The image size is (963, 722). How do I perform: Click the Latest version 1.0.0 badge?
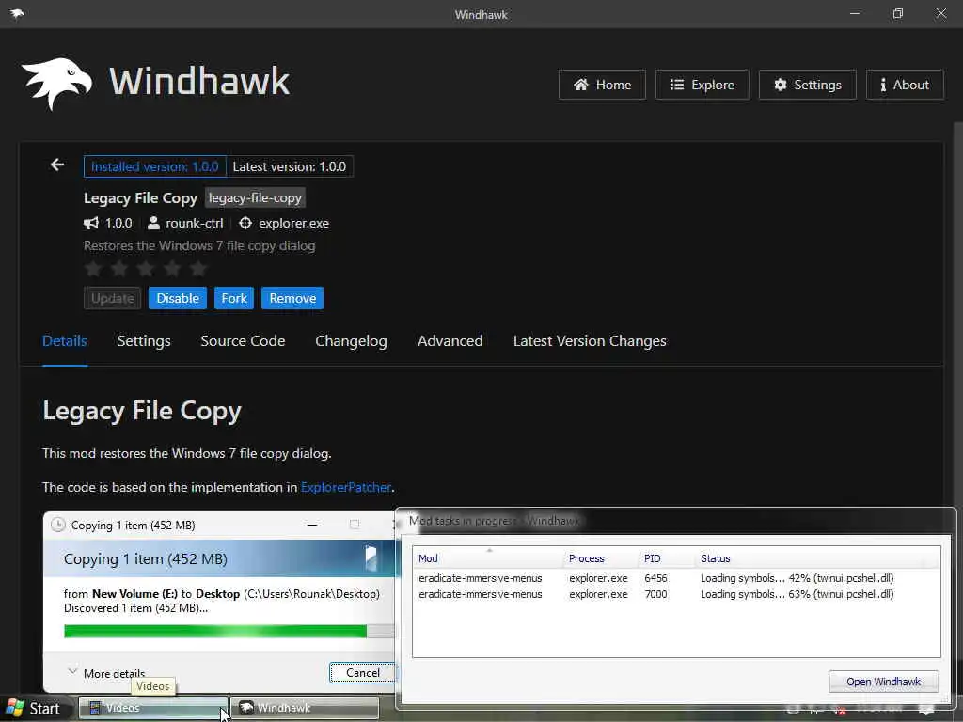tap(290, 166)
